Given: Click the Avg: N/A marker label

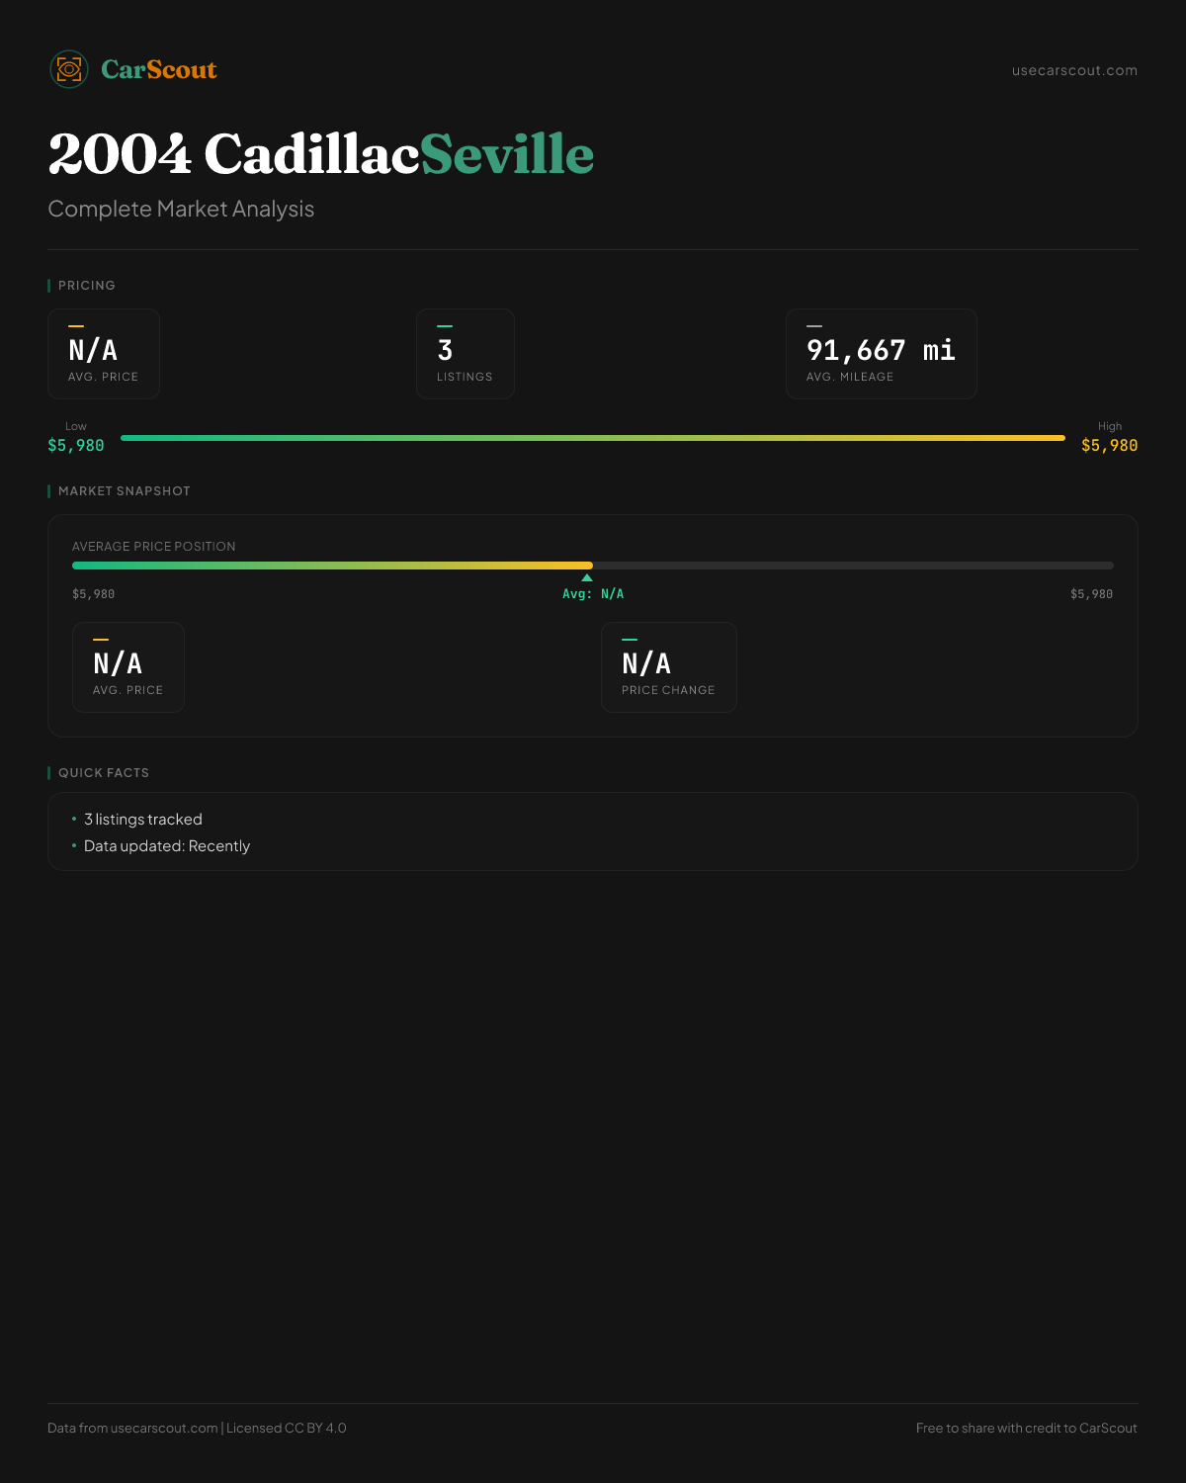Looking at the screenshot, I should 593,594.
